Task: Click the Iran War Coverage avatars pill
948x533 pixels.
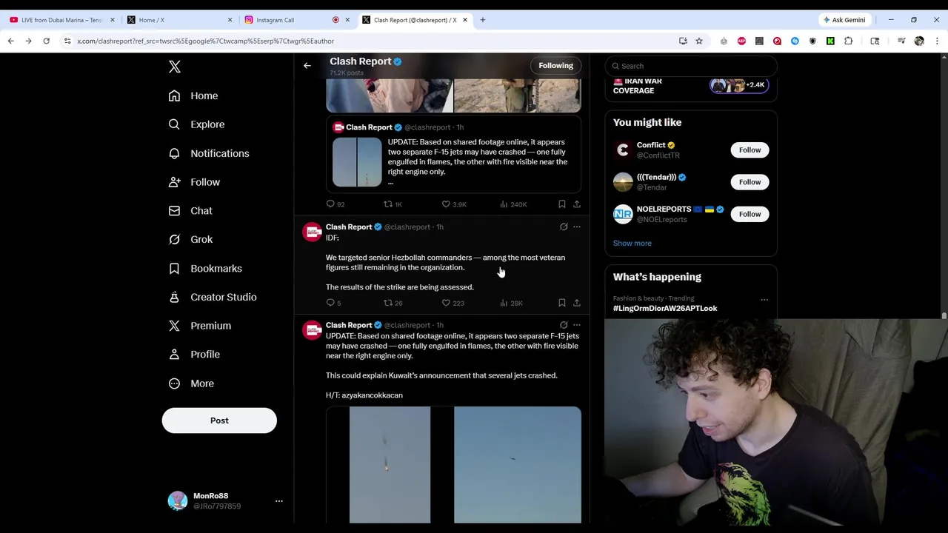Action: (x=739, y=85)
